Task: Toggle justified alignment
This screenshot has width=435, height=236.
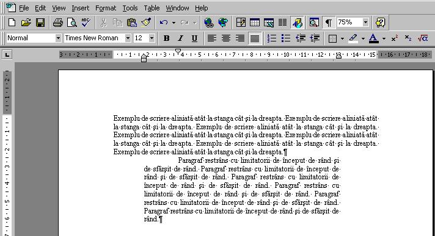Action: coord(255,38)
